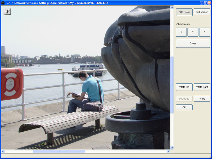Viewport: 212px width, 159px height.
Task: Click the horizontal scrollbar left arrow
Action: point(3,151)
